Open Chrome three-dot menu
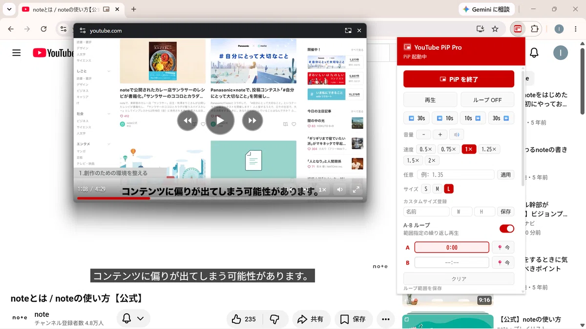The width and height of the screenshot is (586, 329). tap(576, 29)
